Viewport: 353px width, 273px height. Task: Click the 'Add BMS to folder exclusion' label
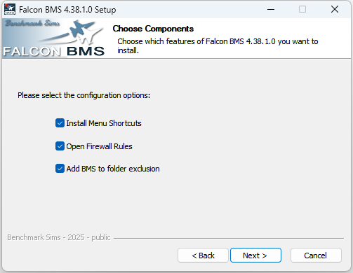[113, 169]
